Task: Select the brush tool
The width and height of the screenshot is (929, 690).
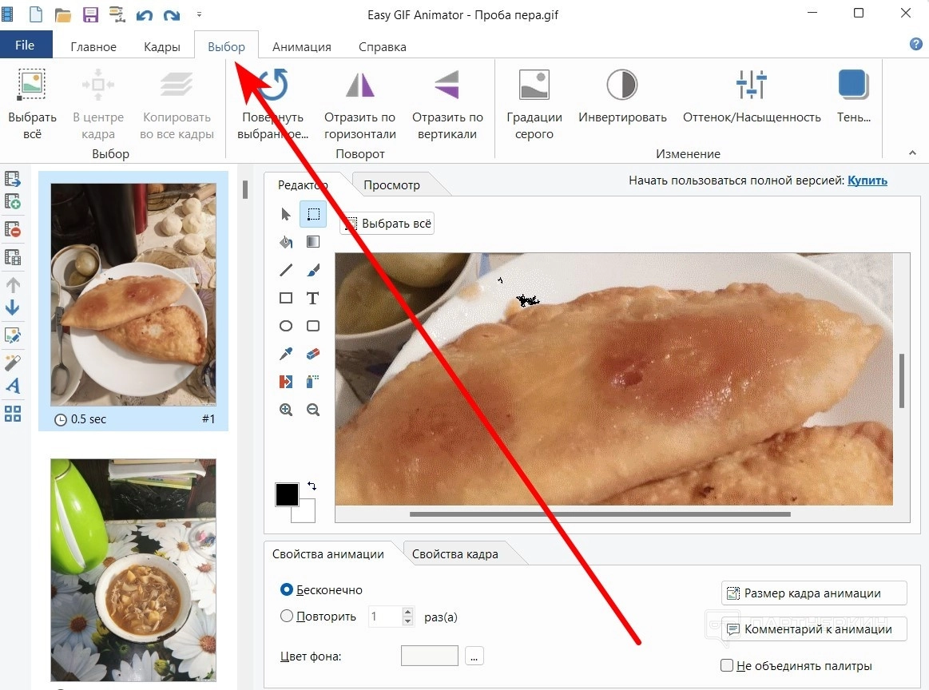Action: [313, 270]
